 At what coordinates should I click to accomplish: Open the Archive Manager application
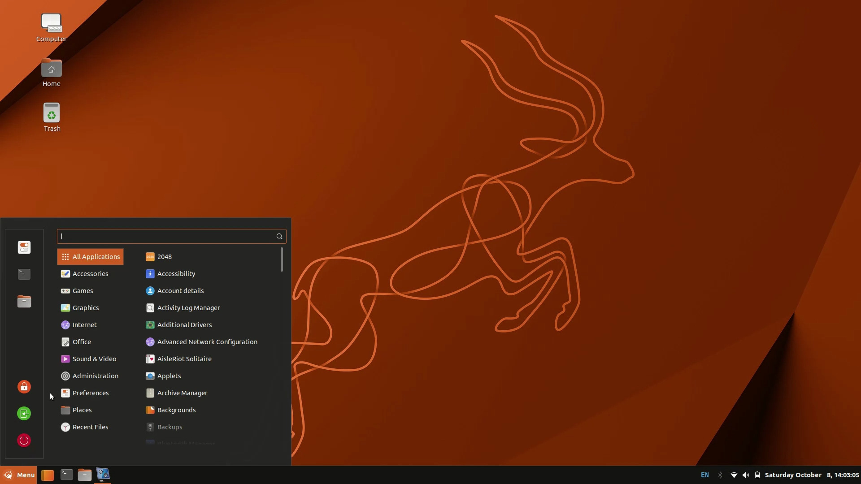[182, 393]
